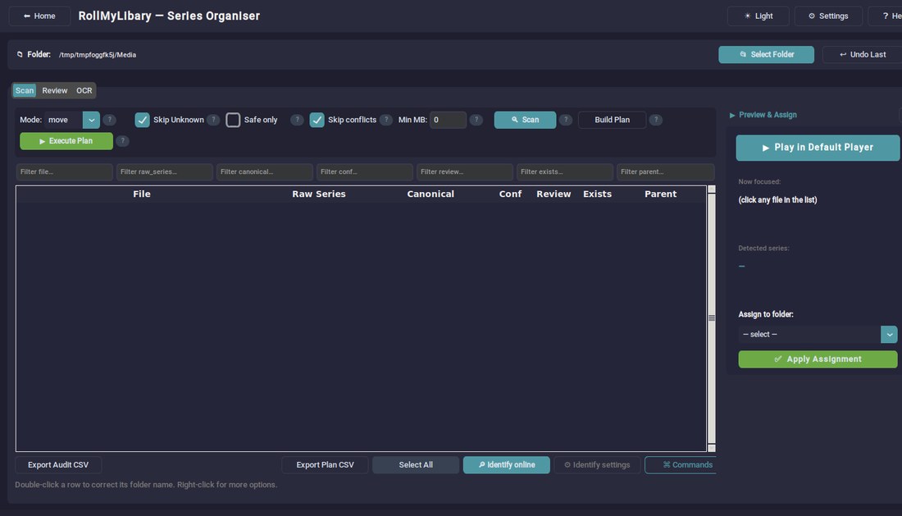The image size is (902, 516).
Task: Export Audit CSV
Action: click(58, 465)
